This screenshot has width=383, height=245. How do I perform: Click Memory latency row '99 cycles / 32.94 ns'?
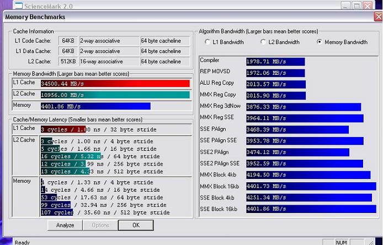tap(104, 205)
